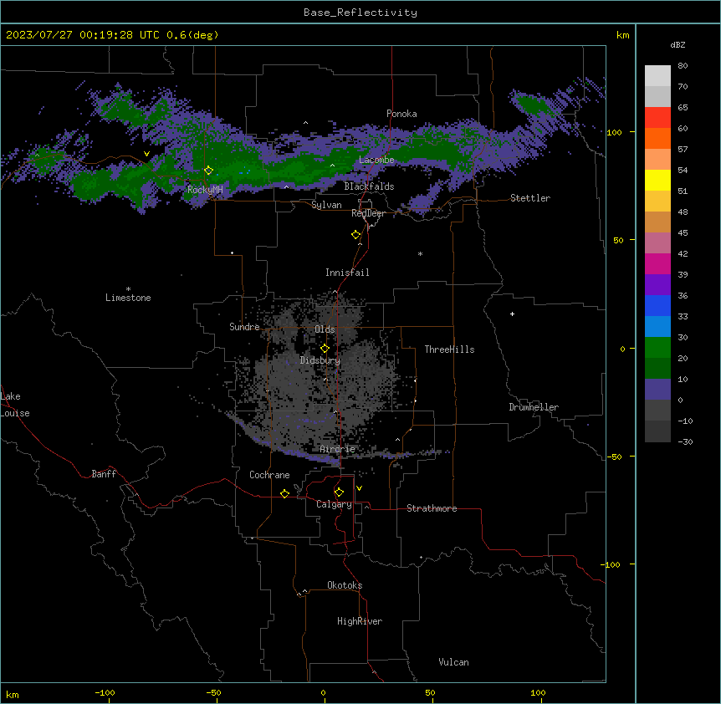Pick the indigo 10-0 dBZ legend swatch
The image size is (721, 704).
657,390
